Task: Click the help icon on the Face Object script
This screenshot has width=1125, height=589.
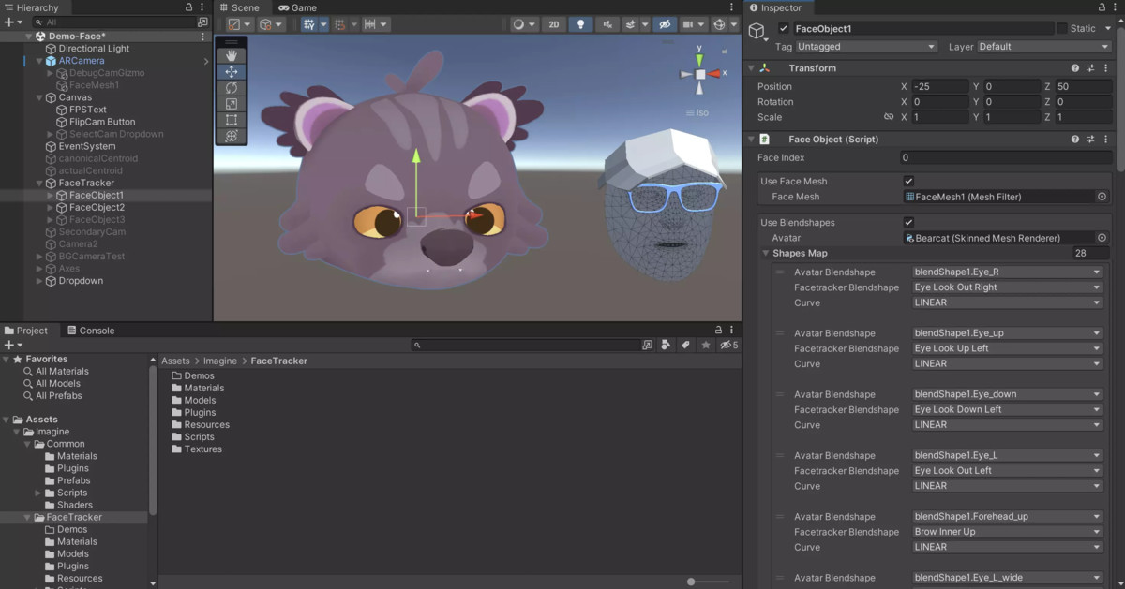Action: pos(1075,139)
